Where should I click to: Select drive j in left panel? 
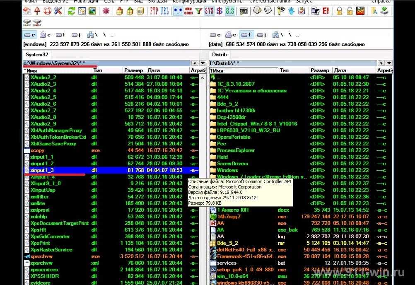(76, 35)
